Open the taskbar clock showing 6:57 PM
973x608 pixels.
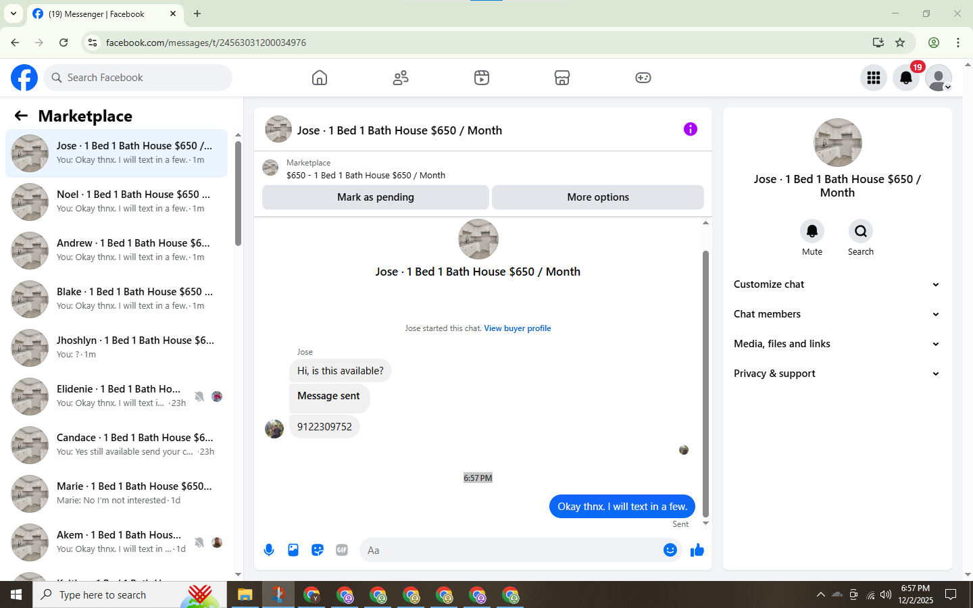pos(916,595)
